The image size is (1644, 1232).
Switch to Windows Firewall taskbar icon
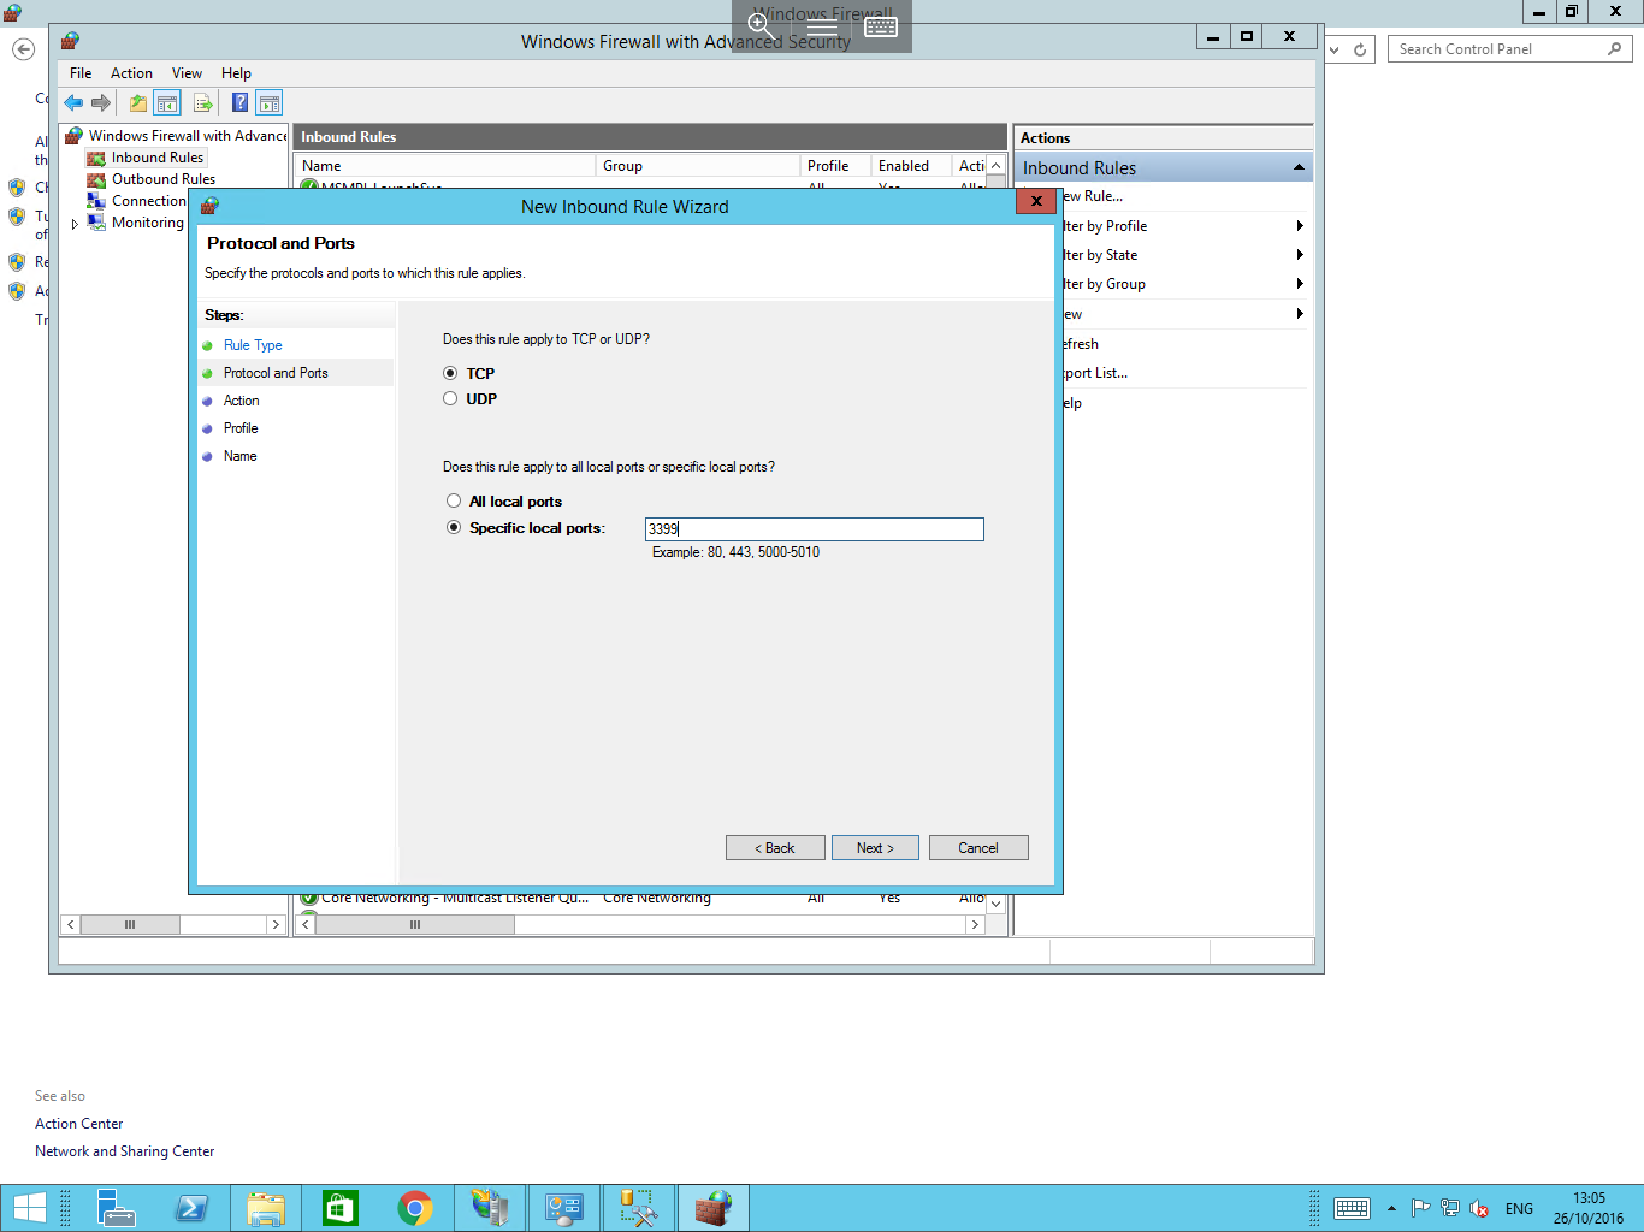(x=712, y=1207)
